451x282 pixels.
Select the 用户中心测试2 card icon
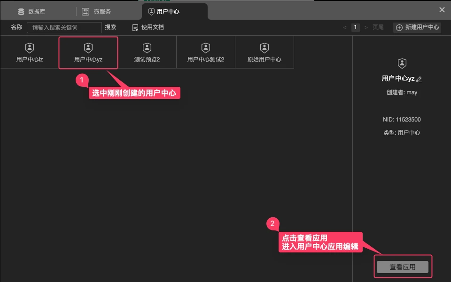[x=206, y=48]
